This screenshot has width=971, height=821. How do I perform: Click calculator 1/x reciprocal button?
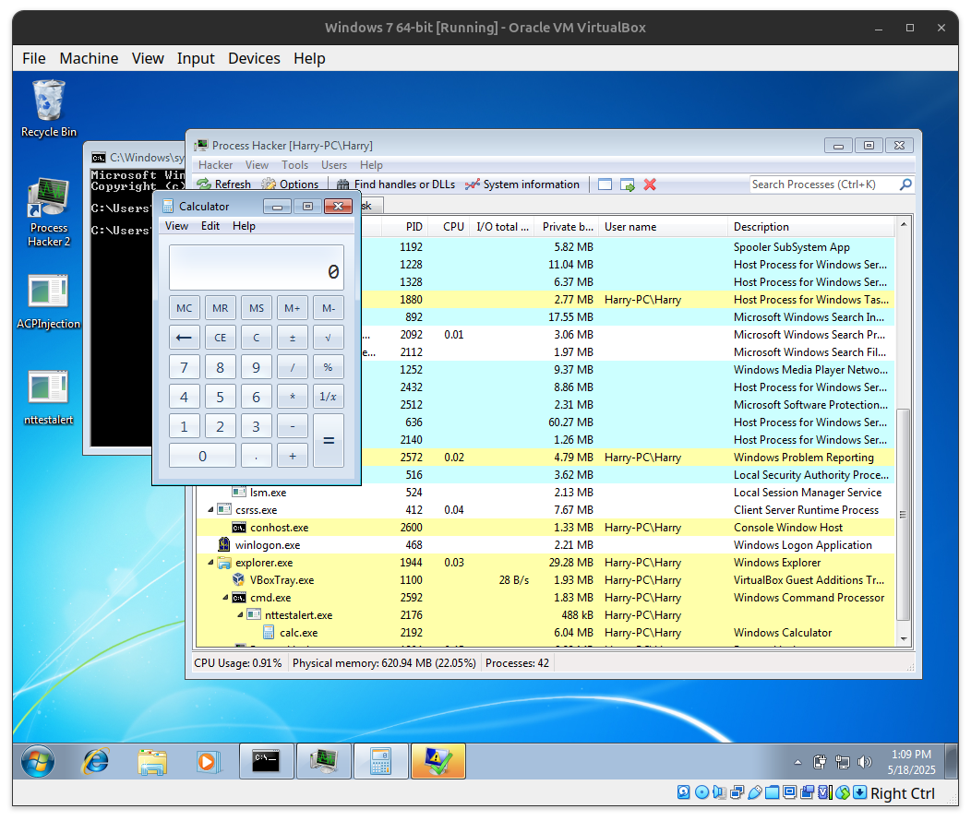329,397
